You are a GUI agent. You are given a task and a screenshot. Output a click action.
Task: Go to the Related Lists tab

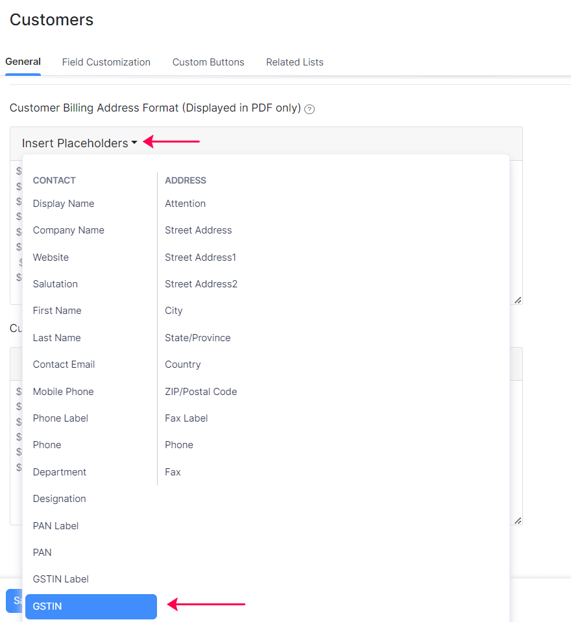point(295,62)
